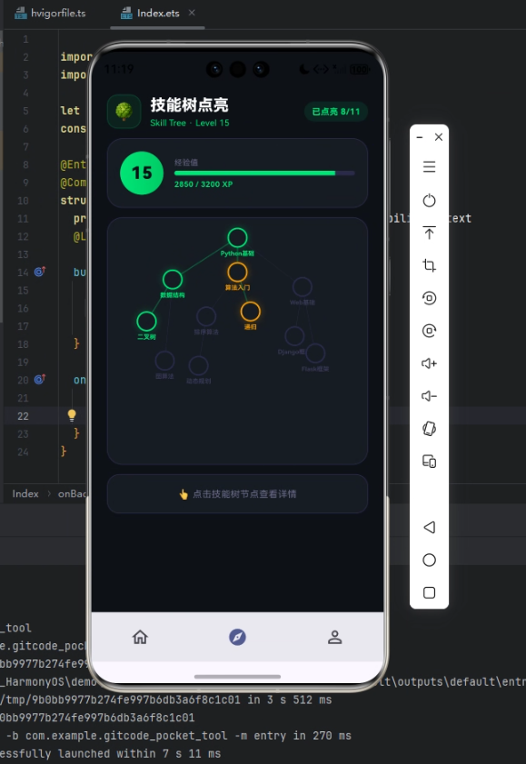526x764 pixels.
Task: Click the onBac… breadcrumb item in the editor
Action: [x=72, y=493]
